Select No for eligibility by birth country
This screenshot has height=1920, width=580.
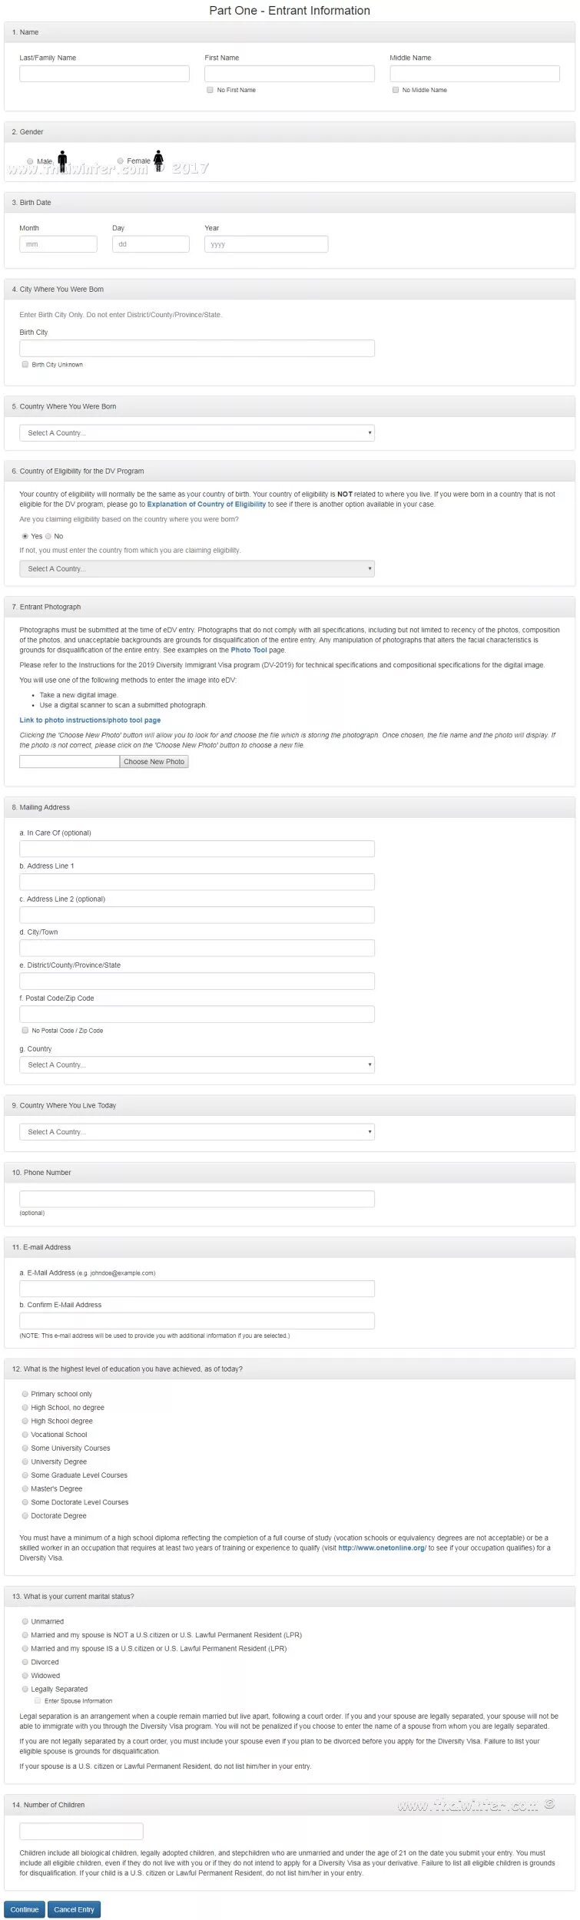point(48,536)
